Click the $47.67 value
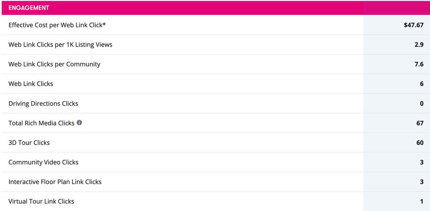This screenshot has height=211, width=430. (x=413, y=25)
